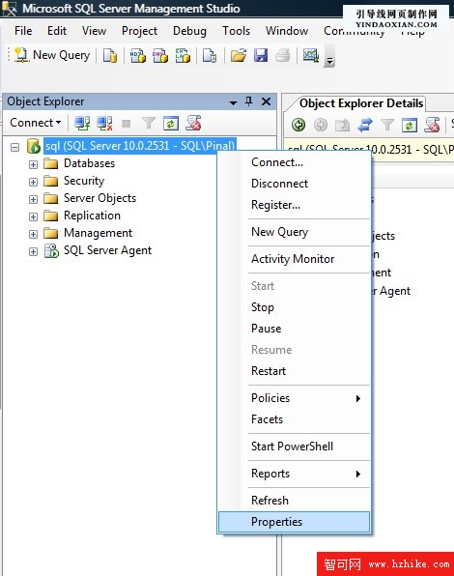Screen dimensions: 454x576
Task: Click the New Query toolbar button
Action: click(52, 55)
